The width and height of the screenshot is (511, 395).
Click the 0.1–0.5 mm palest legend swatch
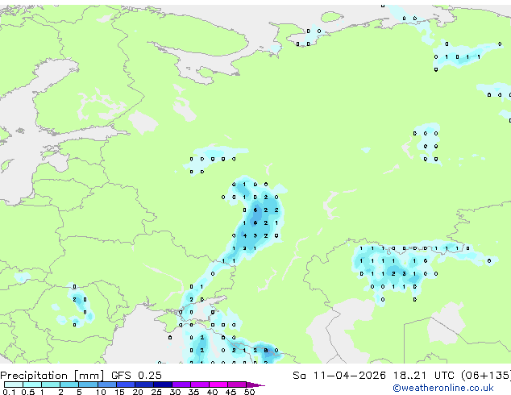[x=14, y=385]
